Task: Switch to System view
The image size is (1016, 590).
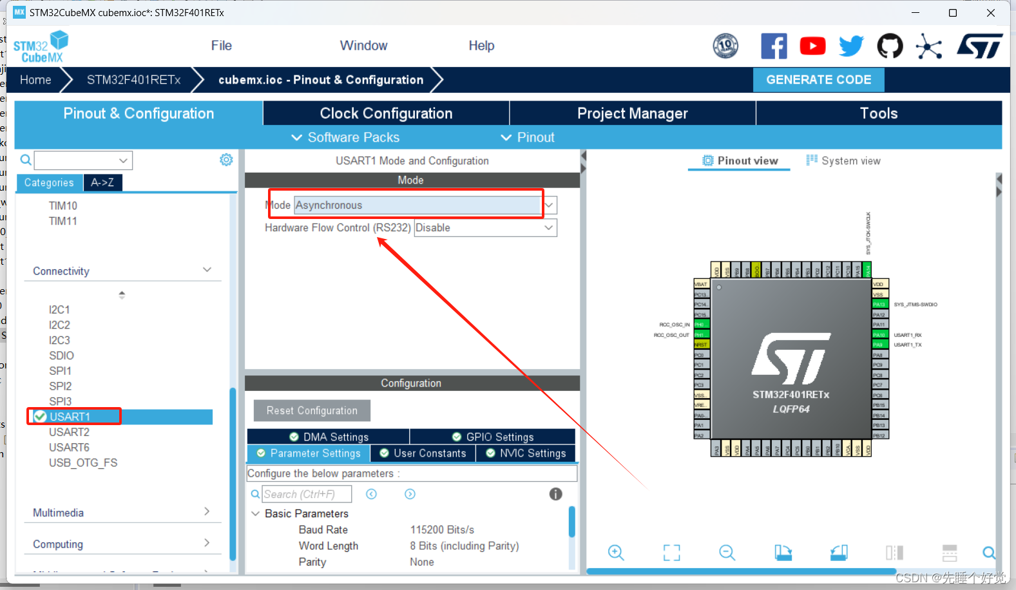Action: point(843,161)
